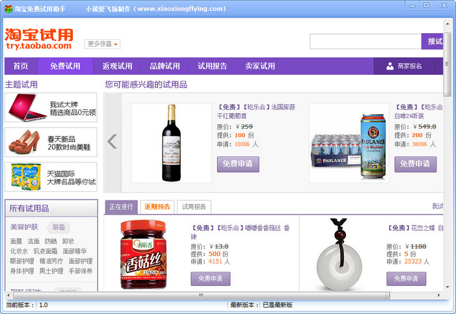Open 嘣嘣香香菇丝 product title link

[x=240, y=232]
